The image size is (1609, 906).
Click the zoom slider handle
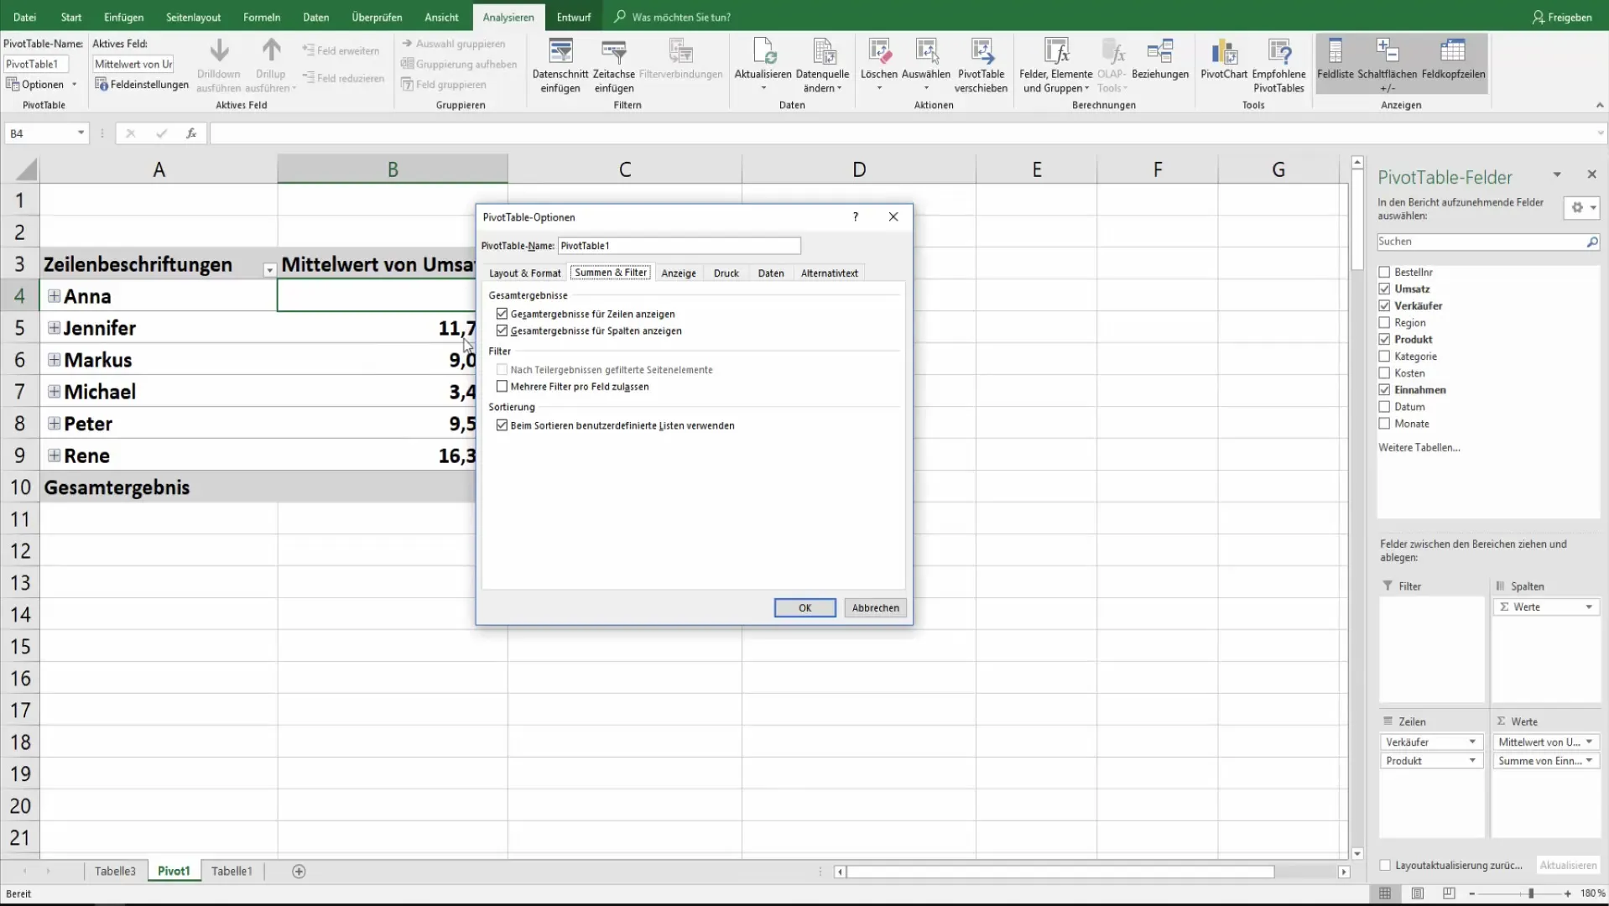coord(1531,893)
